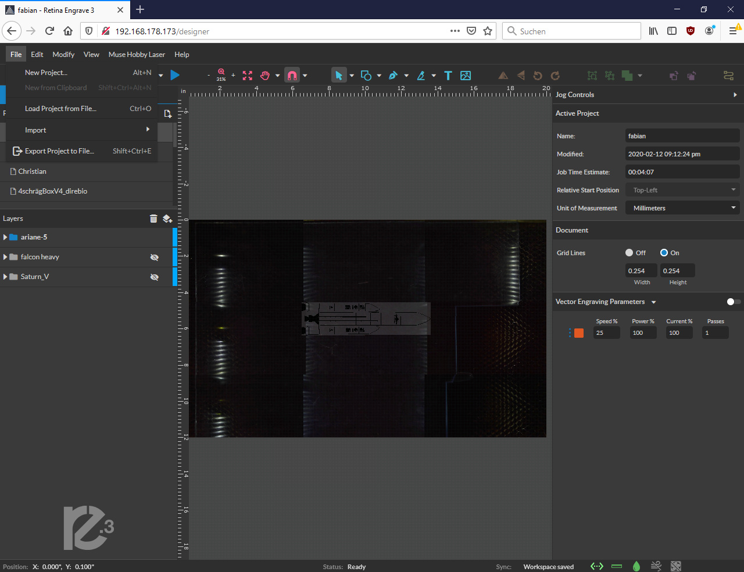Toggle the Vector Engraving Parameters switch
This screenshot has height=572, width=744.
(x=734, y=302)
